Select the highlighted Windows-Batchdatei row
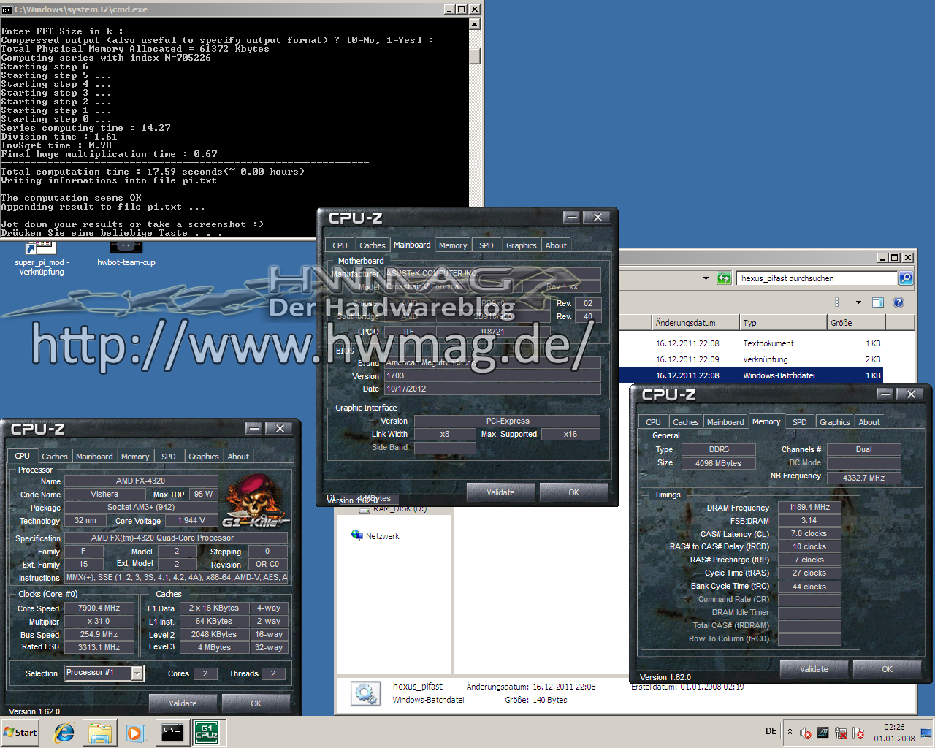The height and width of the screenshot is (748, 935). click(750, 375)
